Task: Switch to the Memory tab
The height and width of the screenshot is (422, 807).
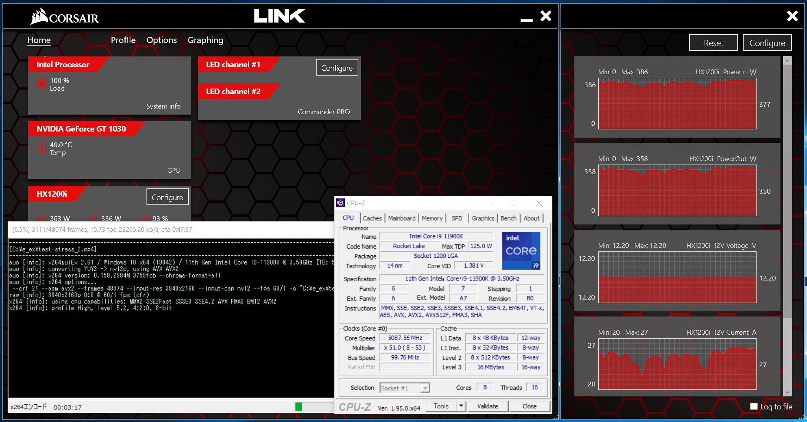Action: pos(432,218)
